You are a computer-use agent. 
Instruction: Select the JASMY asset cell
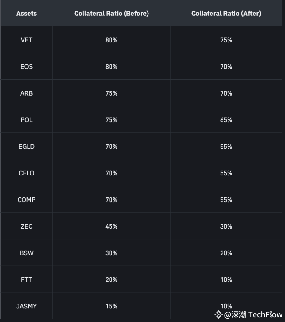(26, 306)
